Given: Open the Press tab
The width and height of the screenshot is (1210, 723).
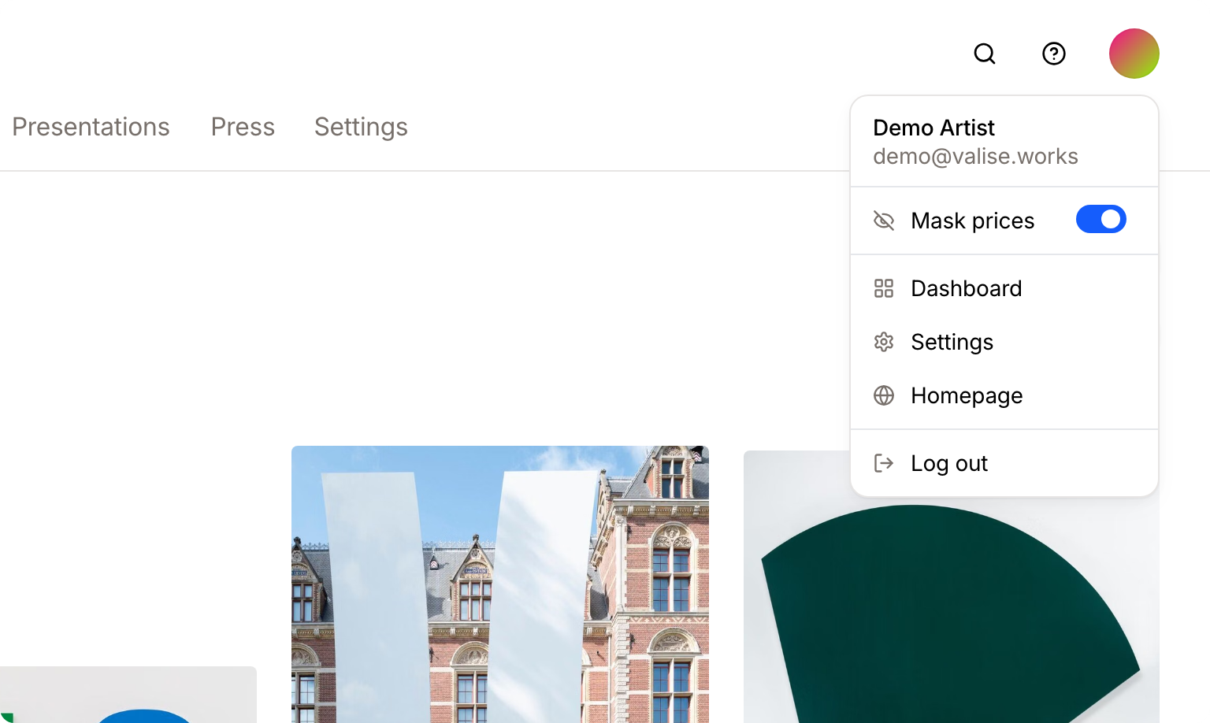Looking at the screenshot, I should click(243, 127).
